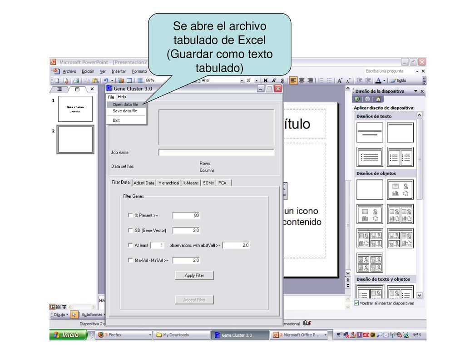Open Help menu in Gene Cluster
465x349 pixels.
pos(122,97)
